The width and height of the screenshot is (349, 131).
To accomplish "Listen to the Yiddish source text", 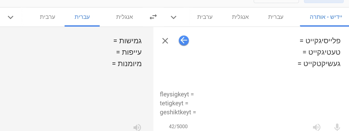I will 316,127.
